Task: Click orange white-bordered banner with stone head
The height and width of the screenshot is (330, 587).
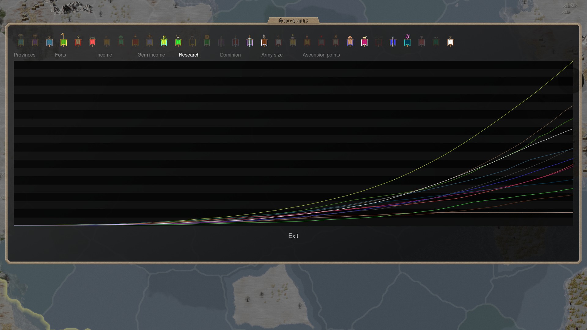Action: 264,41
